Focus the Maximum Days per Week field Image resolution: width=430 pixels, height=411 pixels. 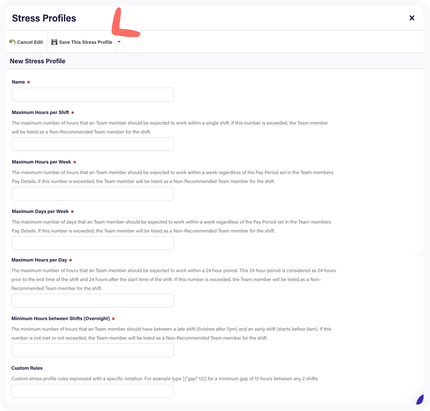coord(92,243)
